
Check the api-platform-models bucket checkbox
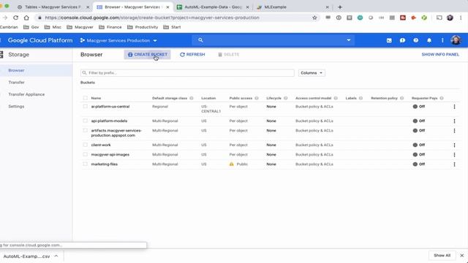pos(86,121)
